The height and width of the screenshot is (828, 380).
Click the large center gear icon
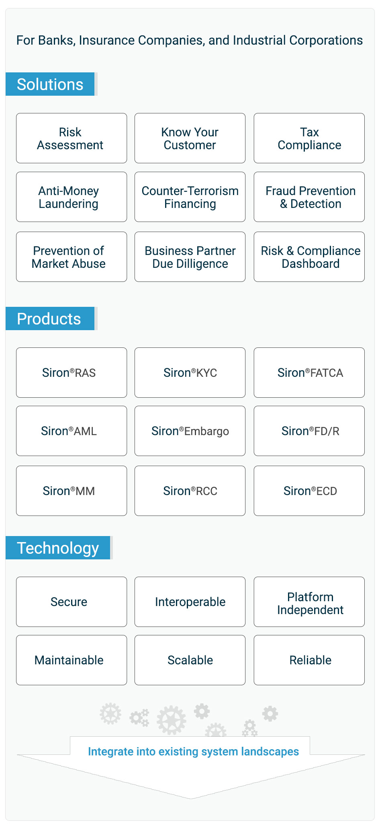click(172, 720)
